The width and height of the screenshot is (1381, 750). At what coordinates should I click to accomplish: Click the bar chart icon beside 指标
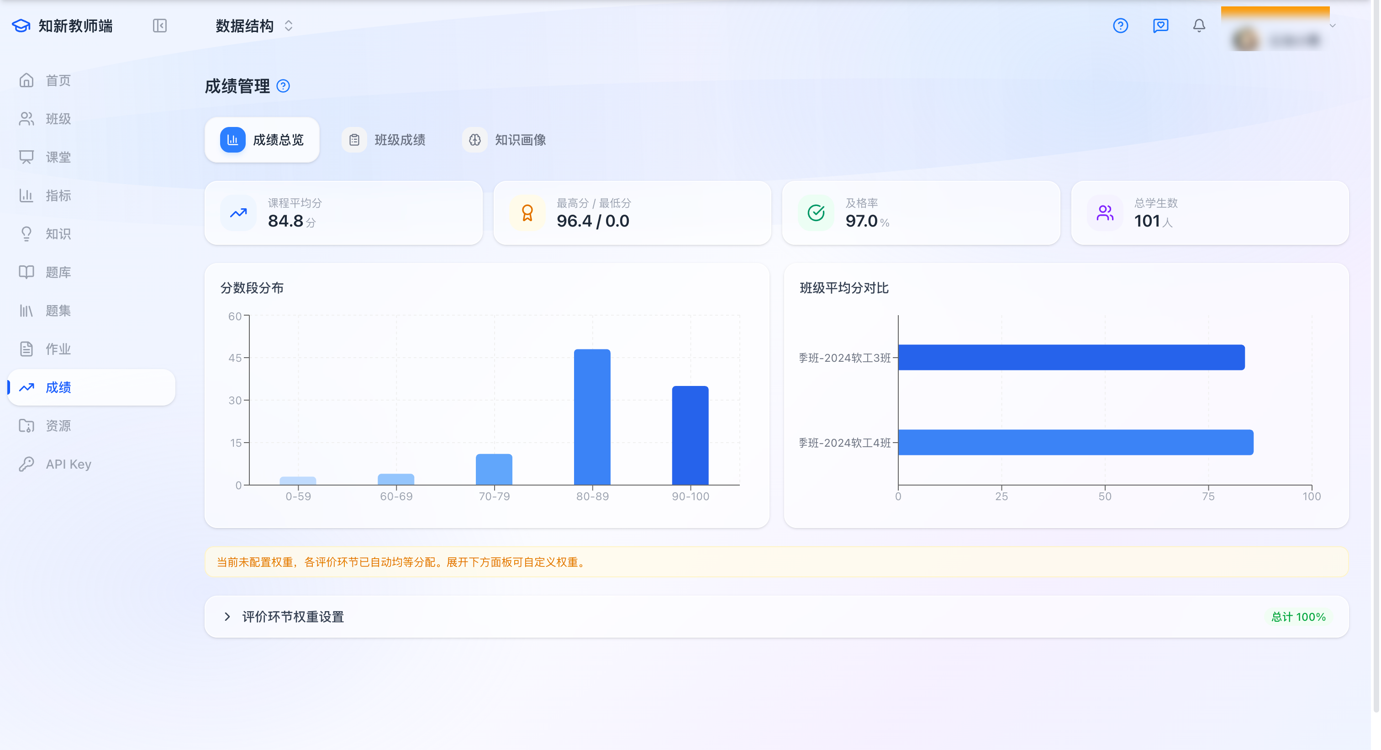[x=26, y=195]
